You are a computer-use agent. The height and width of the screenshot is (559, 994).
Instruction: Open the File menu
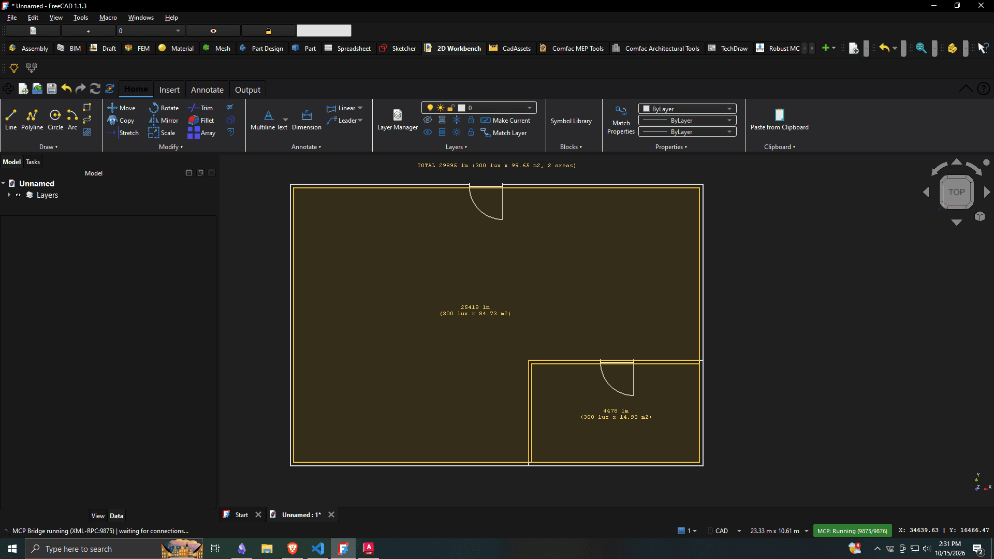[x=12, y=17]
